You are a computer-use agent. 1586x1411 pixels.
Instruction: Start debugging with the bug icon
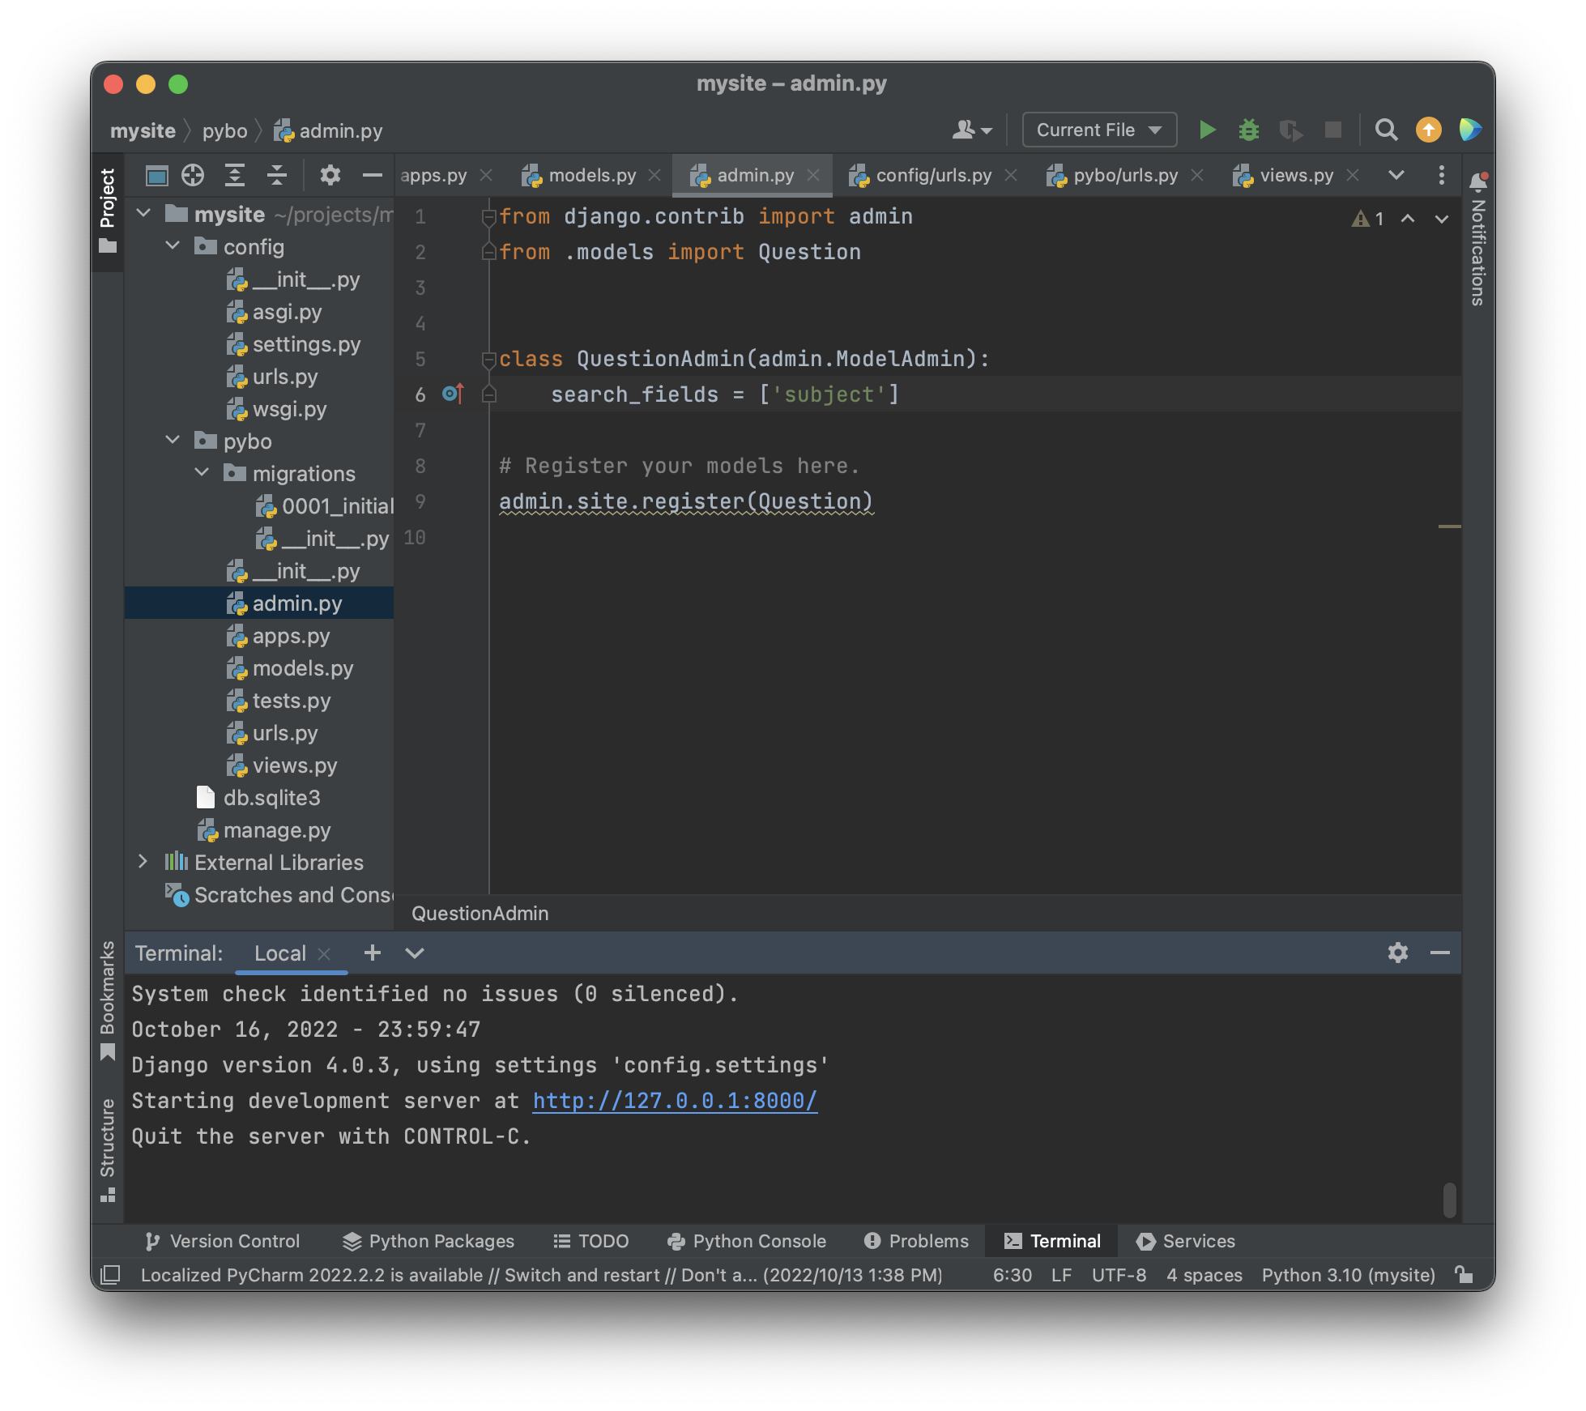1249,130
